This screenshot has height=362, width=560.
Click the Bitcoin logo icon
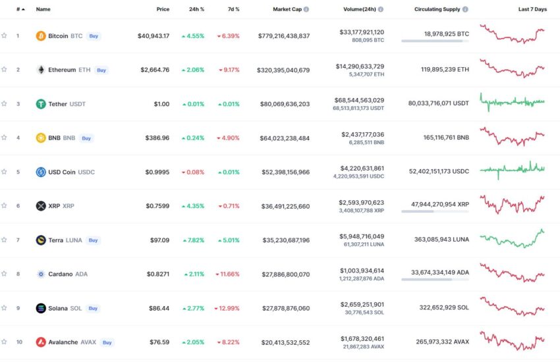(41, 36)
